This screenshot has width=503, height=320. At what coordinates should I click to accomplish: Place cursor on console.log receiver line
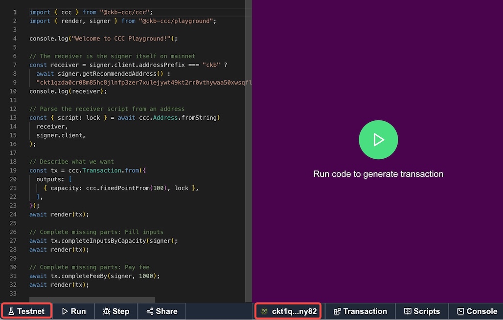68,91
